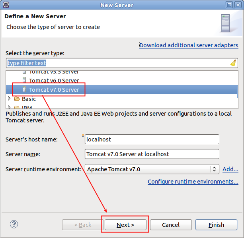244x238 pixels.
Task: Select the Basic folder row
Action: click(x=122, y=99)
